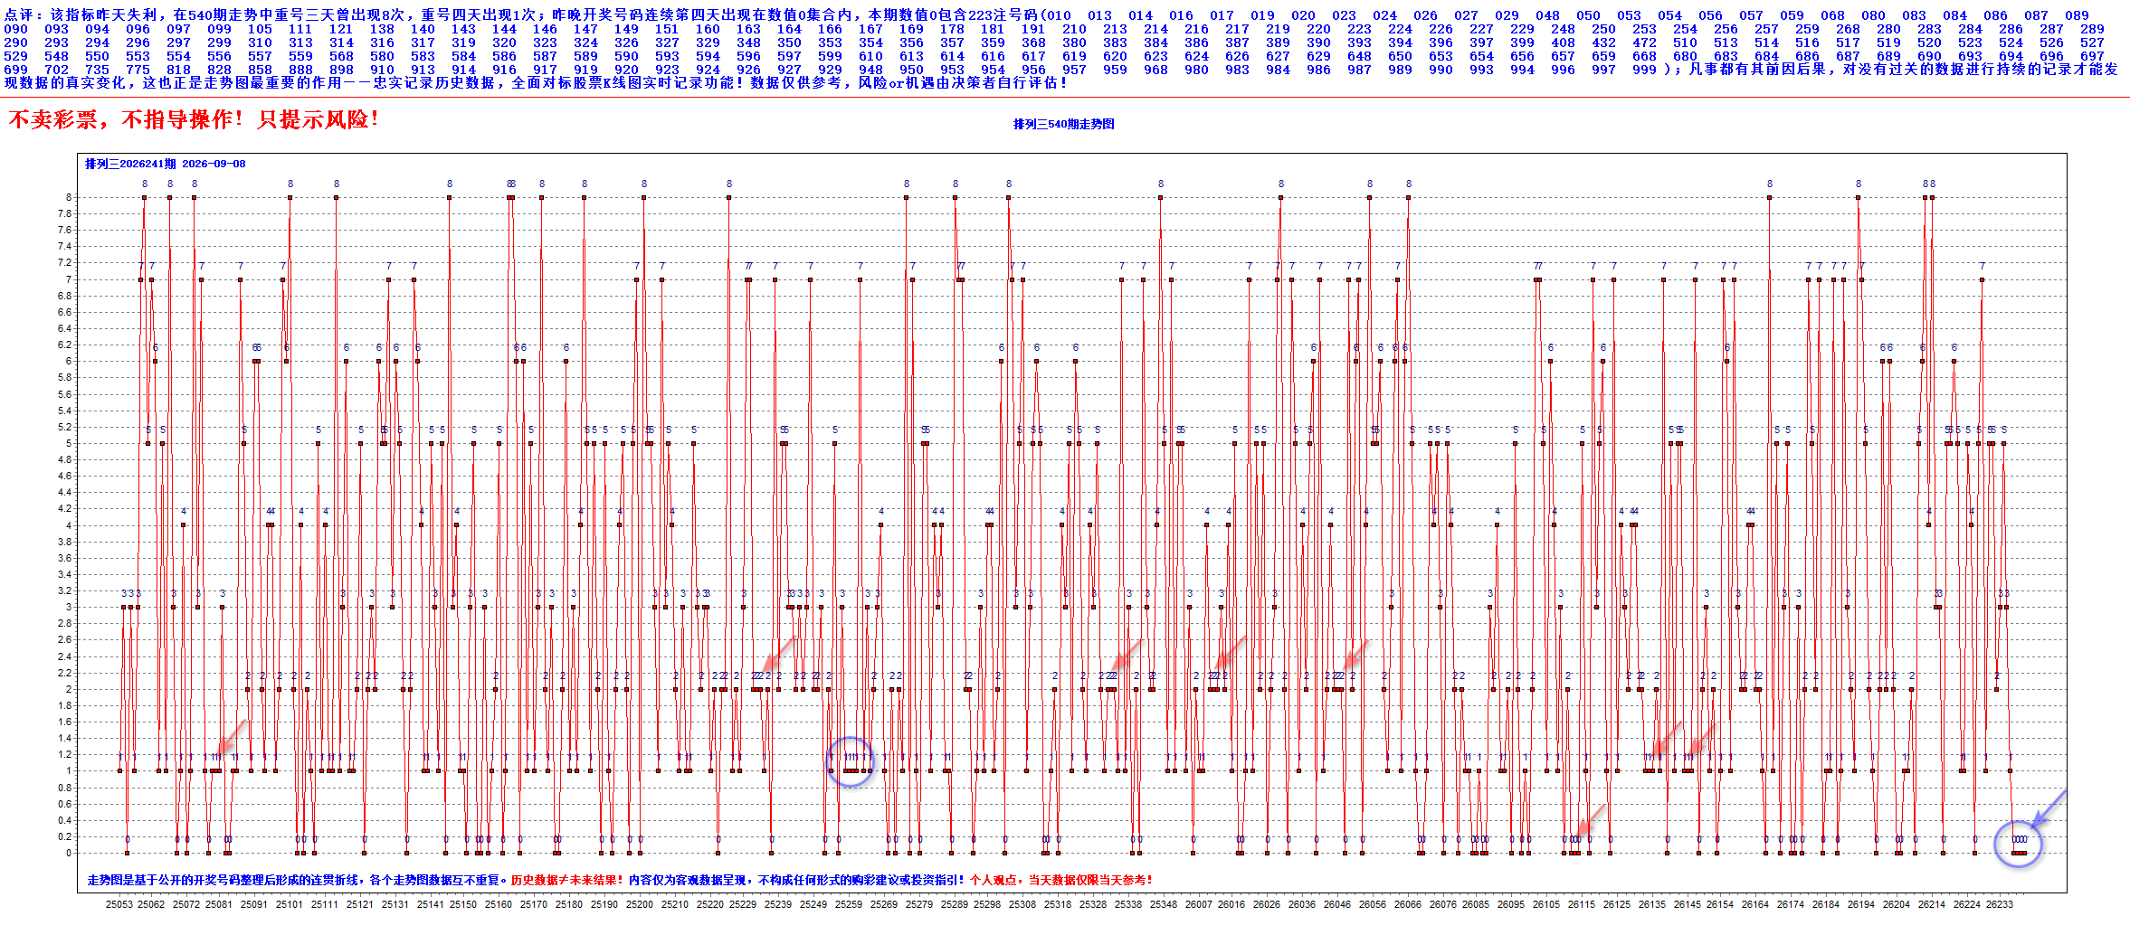Click the last x-axis label 26233
Screen dimensions: 2130x935
click(x=1999, y=904)
